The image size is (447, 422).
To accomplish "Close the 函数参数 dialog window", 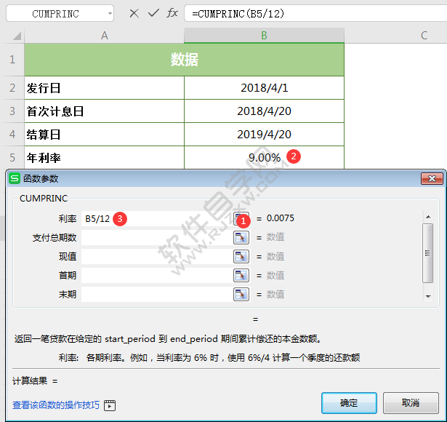I will click(433, 179).
